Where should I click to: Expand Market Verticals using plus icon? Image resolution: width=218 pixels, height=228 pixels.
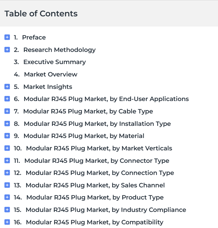[x=7, y=148]
